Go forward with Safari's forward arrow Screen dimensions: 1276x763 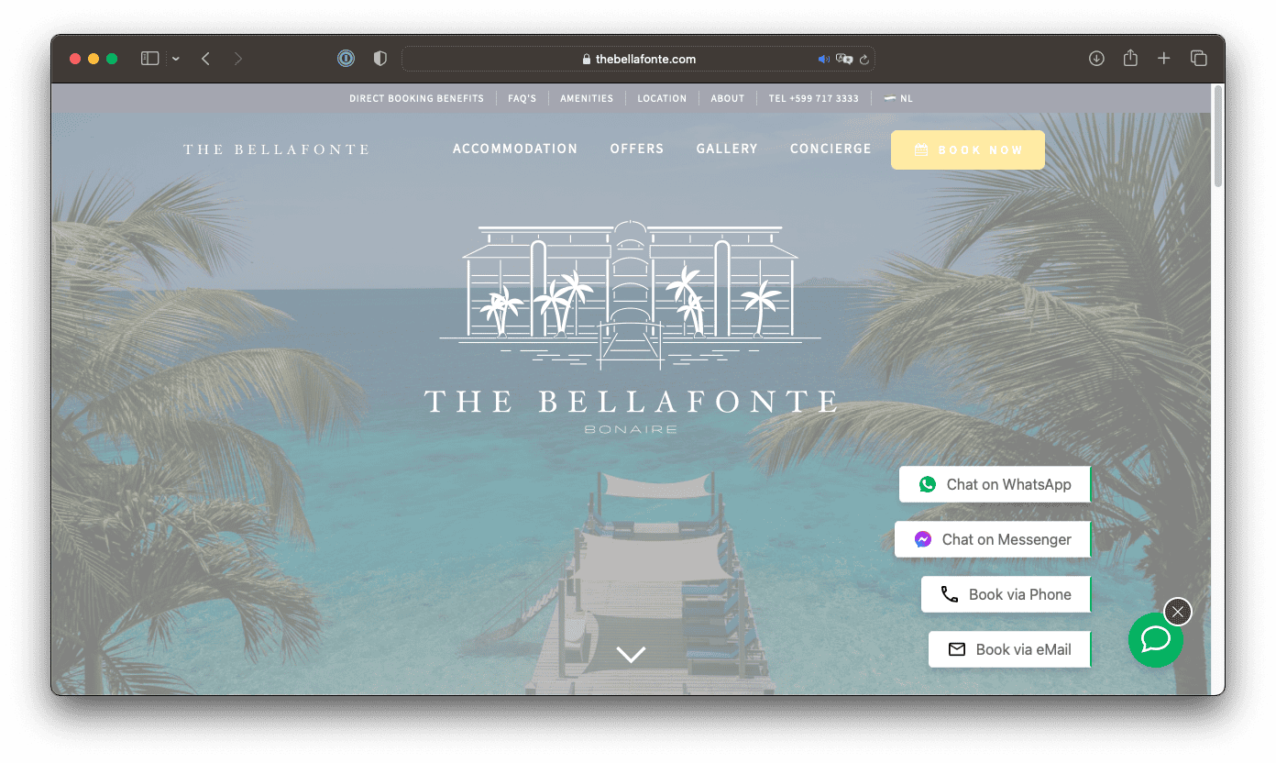point(238,59)
